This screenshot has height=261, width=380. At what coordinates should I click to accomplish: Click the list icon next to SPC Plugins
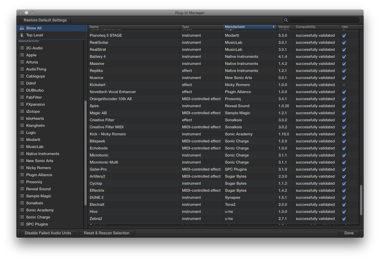(21, 224)
